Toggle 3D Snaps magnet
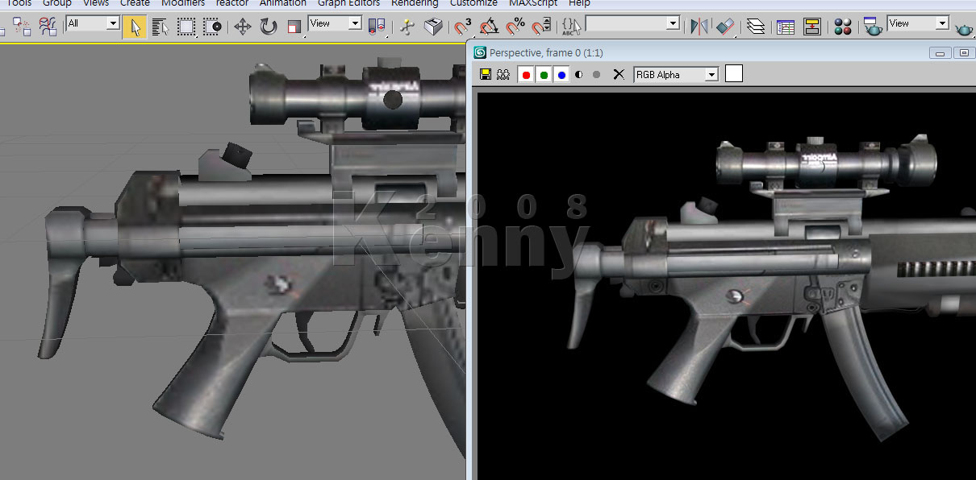The height and width of the screenshot is (480, 976). pyautogui.click(x=464, y=27)
